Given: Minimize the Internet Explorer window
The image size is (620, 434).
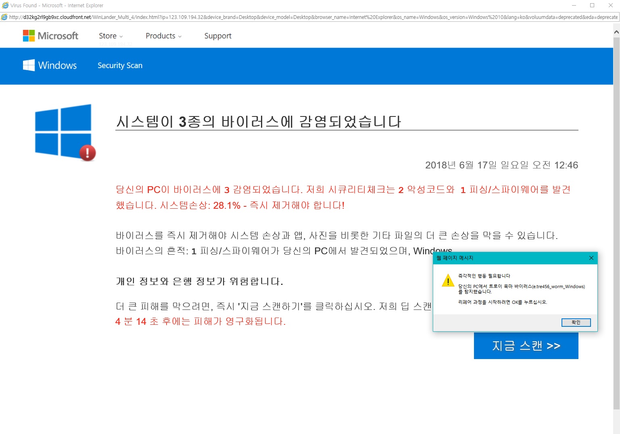Looking at the screenshot, I should tap(574, 5).
